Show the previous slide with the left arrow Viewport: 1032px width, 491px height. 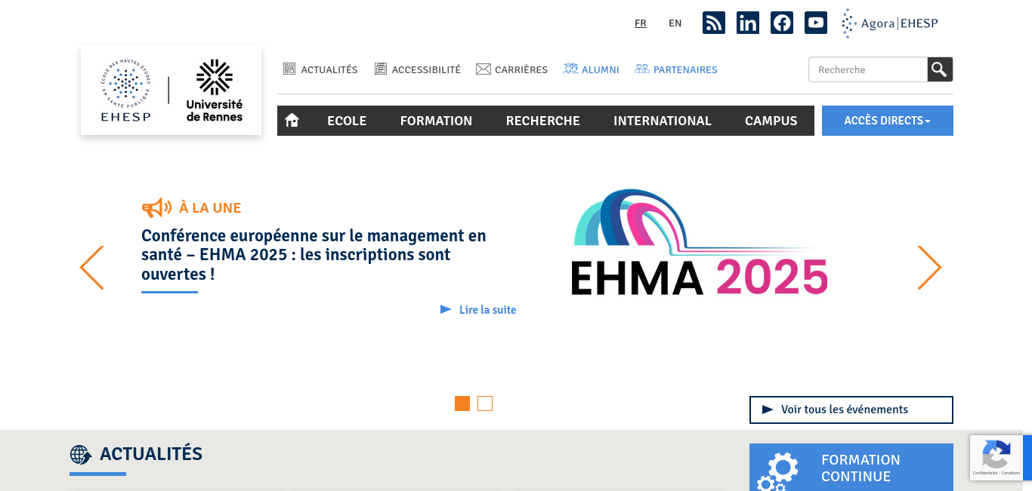point(91,268)
